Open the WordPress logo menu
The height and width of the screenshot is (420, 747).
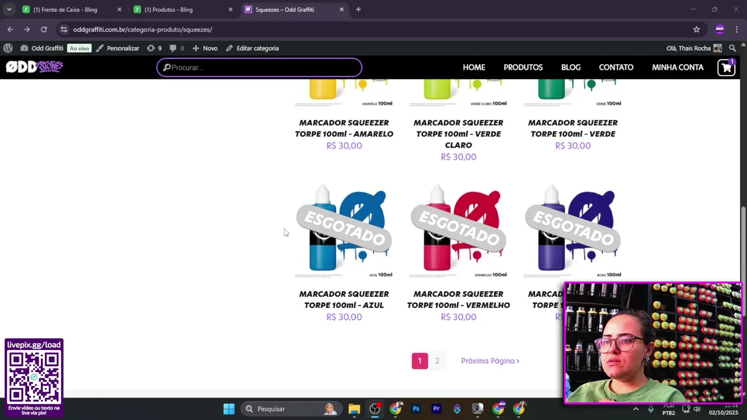pyautogui.click(x=8, y=48)
